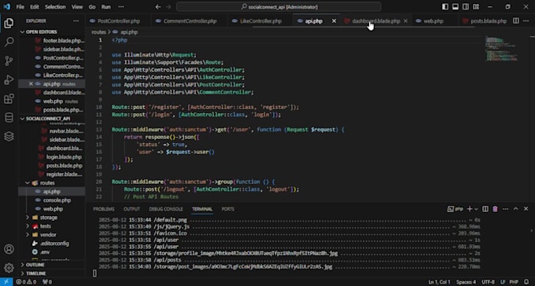The height and width of the screenshot is (286, 535).
Task: Open the database view in activity bar
Action: [x=9, y=118]
